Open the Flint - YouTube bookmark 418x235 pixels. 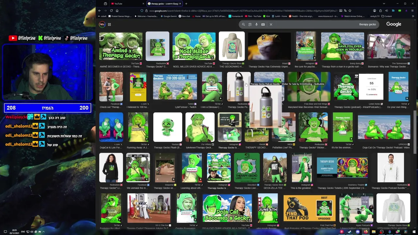[x=253, y=16]
